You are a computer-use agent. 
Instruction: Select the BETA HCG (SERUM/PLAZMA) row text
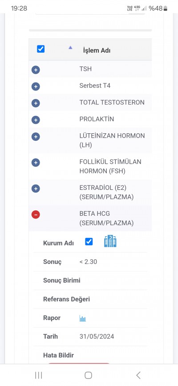coord(106,218)
